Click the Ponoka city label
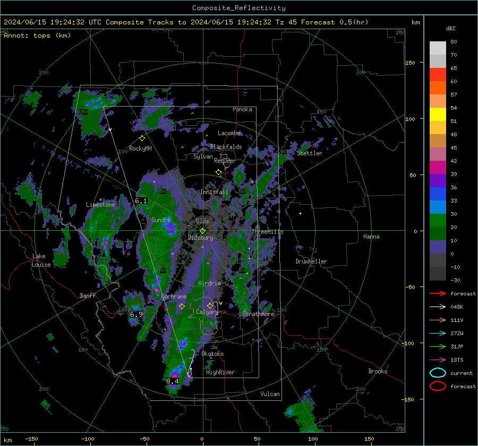The image size is (478, 446). click(242, 109)
